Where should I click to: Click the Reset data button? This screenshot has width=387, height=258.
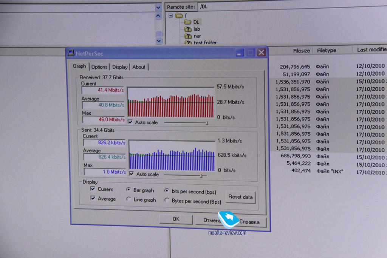240,197
